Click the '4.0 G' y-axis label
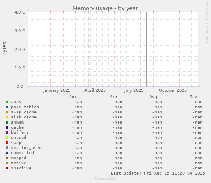211x183 pixels. tap(20, 12)
